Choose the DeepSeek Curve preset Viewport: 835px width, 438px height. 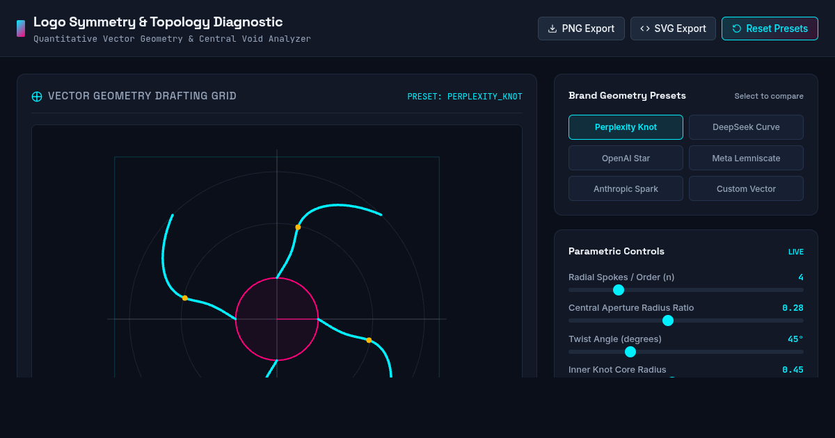[746, 127]
